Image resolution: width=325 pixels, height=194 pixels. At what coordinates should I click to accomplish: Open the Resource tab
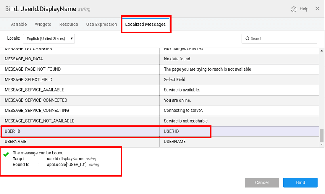(x=69, y=24)
